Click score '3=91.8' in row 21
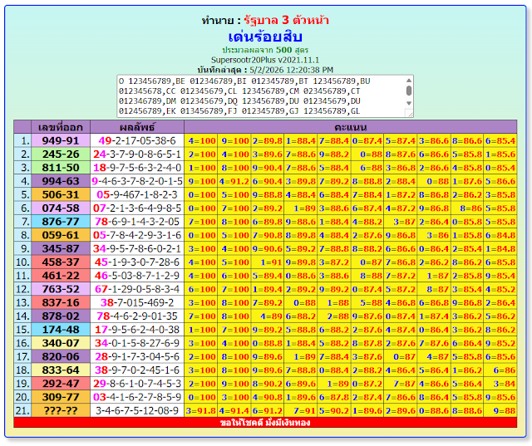The image size is (532, 446). [201, 410]
